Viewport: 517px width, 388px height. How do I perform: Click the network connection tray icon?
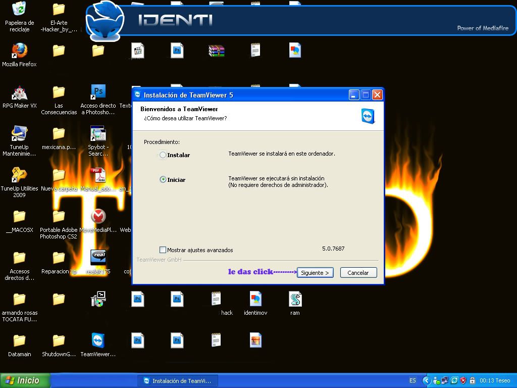[x=445, y=380]
